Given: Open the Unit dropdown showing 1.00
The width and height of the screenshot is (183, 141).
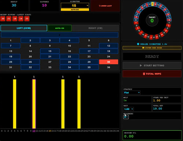Looking at the screenshot, I should point(128,109).
